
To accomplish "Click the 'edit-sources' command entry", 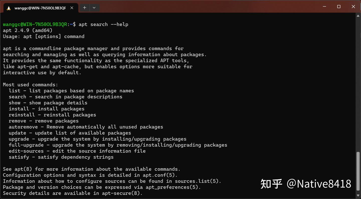I will tap(26, 151).
